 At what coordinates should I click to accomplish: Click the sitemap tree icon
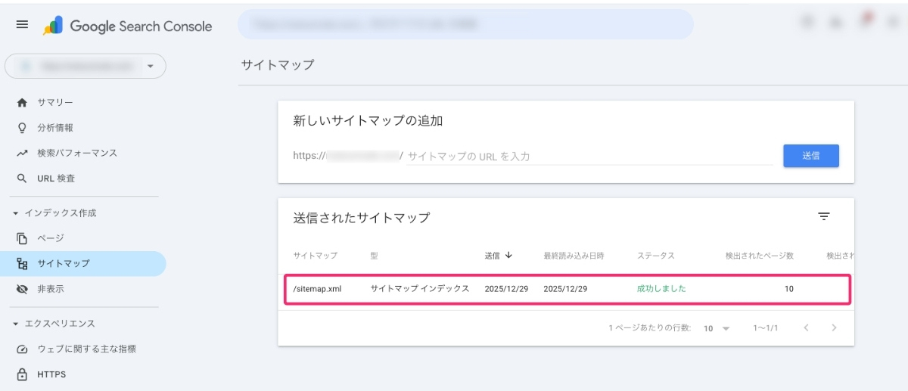coord(22,264)
